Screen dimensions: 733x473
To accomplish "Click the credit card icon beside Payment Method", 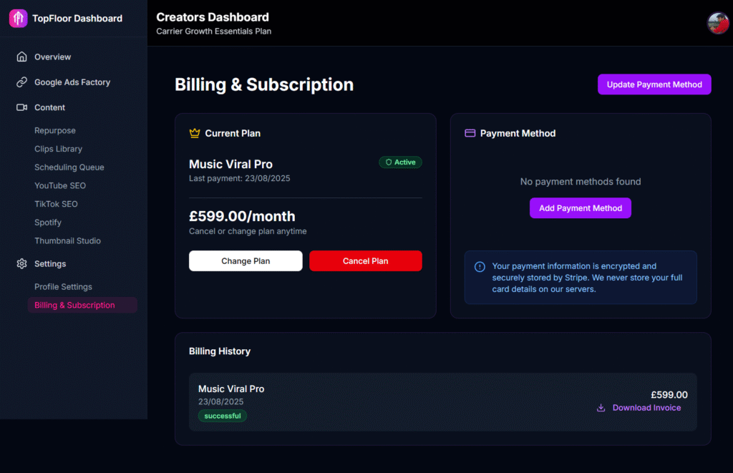I will pyautogui.click(x=470, y=133).
